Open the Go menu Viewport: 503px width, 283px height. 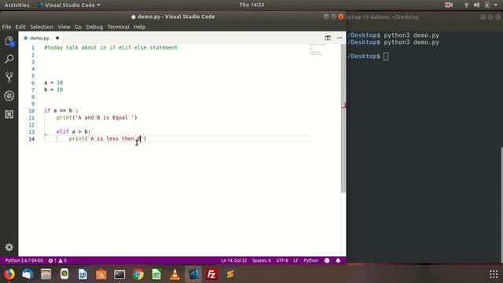pyautogui.click(x=78, y=27)
